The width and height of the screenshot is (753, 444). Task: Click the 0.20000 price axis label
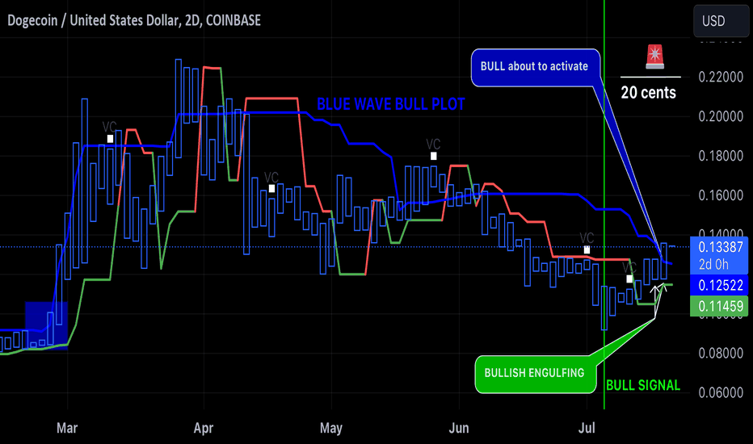[x=721, y=116]
